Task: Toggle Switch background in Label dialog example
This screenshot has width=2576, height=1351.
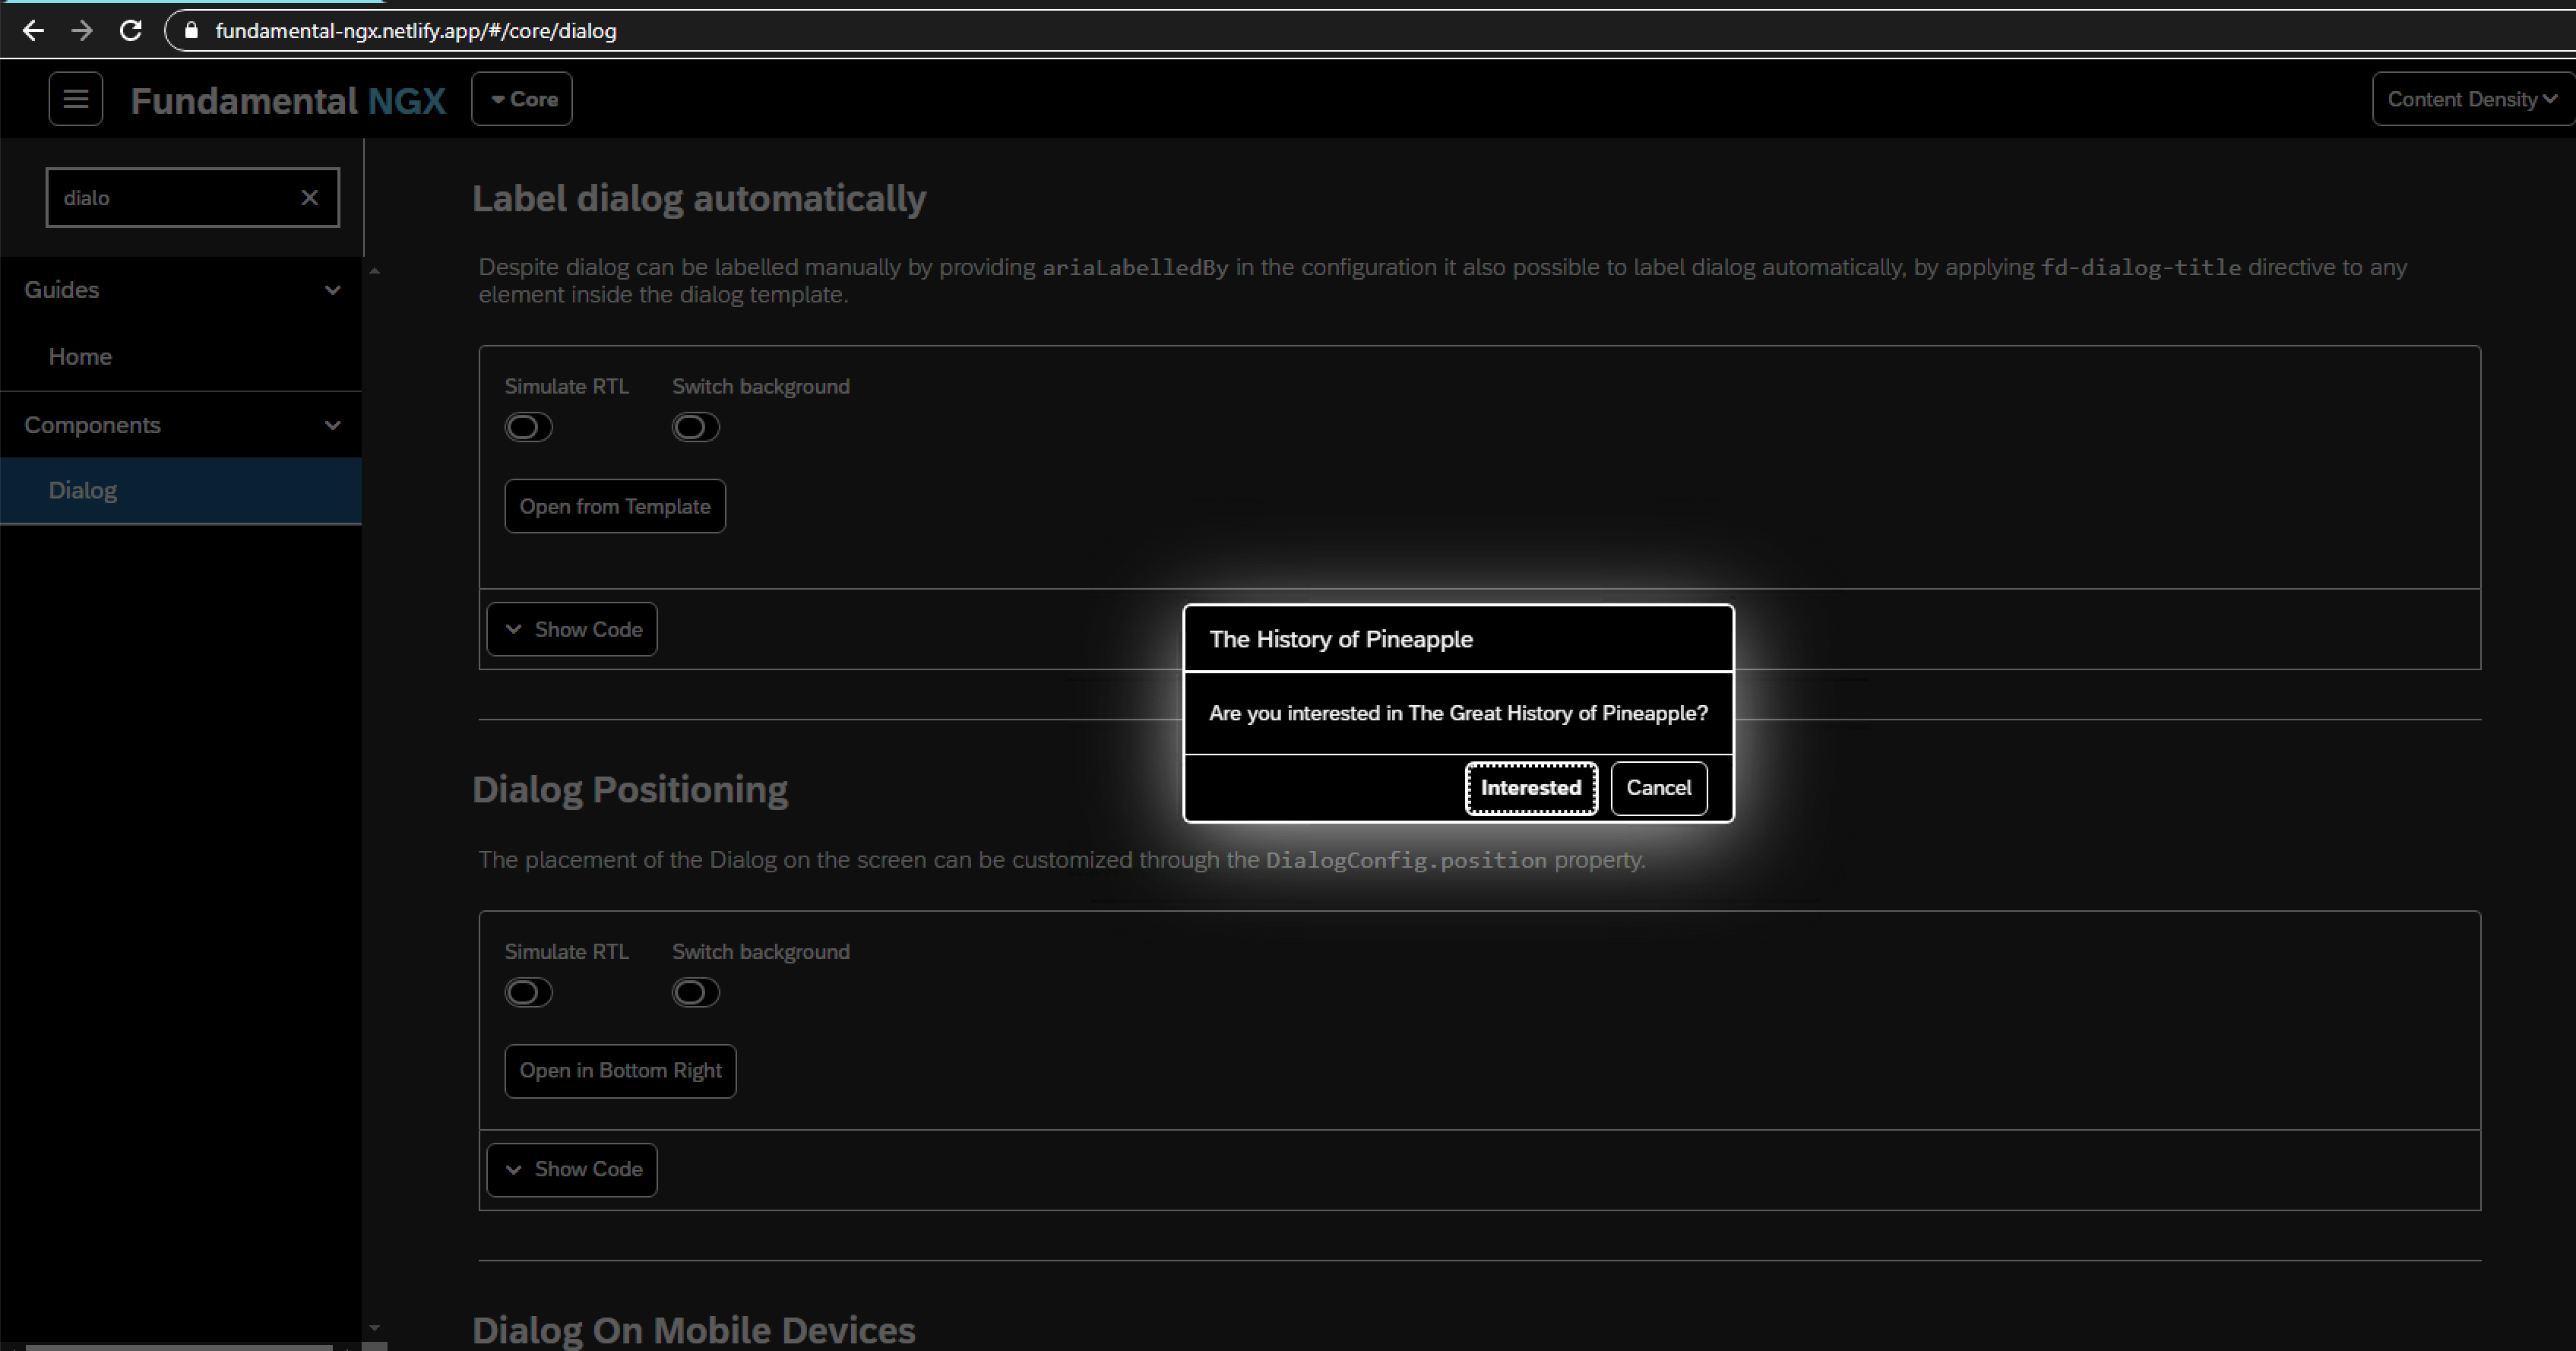Action: pos(695,427)
